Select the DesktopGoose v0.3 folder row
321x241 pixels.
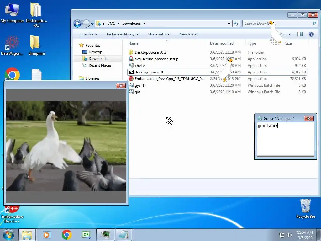pos(217,52)
